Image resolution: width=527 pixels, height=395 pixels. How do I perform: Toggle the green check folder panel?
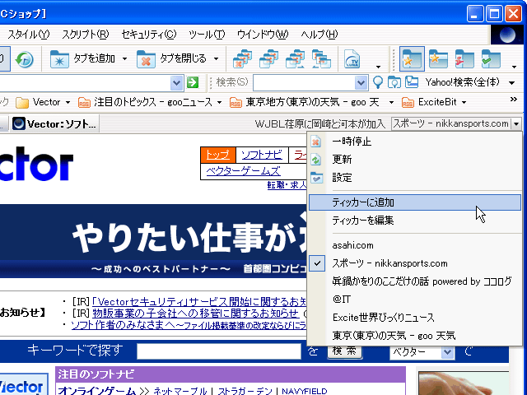[491, 59]
